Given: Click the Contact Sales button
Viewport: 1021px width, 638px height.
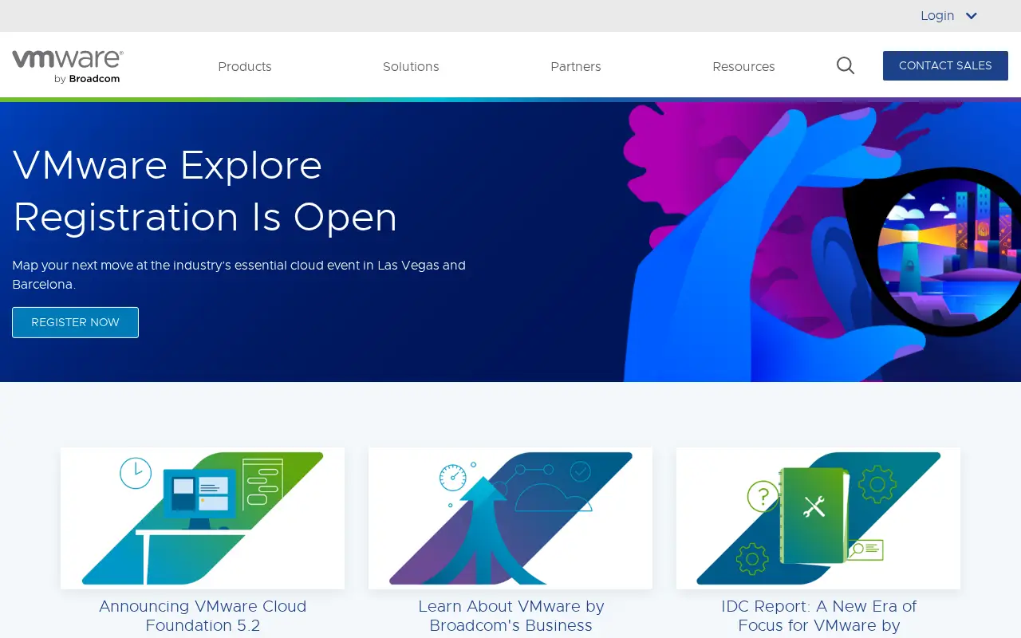Looking at the screenshot, I should click(945, 65).
